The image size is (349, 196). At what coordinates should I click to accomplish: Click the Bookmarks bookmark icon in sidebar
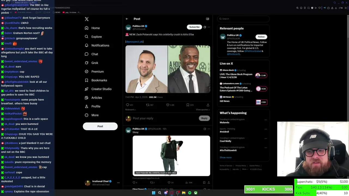pyautogui.click(x=86, y=80)
